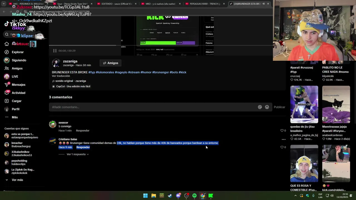
Task: Switch to EEXTENDO - sauce browser tab
Action: [117, 4]
